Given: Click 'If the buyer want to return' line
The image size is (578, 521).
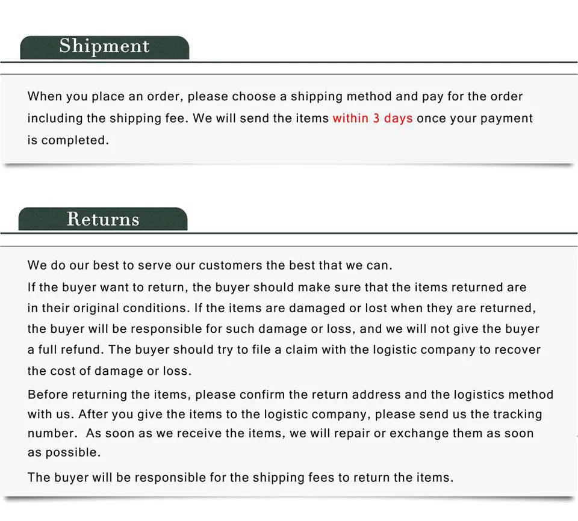Looking at the screenshot, I should pyautogui.click(x=277, y=288).
